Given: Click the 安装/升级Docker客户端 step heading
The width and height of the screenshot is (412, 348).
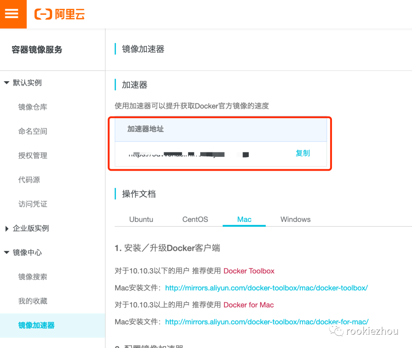Looking at the screenshot, I should [167, 248].
